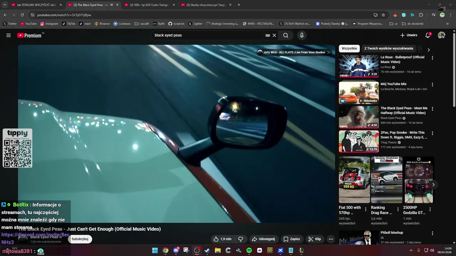Open the YouTube account avatar menu

441,35
